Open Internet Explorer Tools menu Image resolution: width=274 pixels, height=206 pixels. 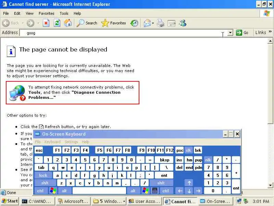pos(64,13)
